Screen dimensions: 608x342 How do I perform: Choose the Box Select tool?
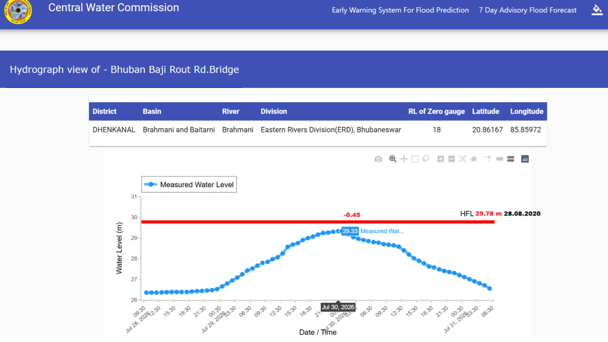(x=415, y=159)
